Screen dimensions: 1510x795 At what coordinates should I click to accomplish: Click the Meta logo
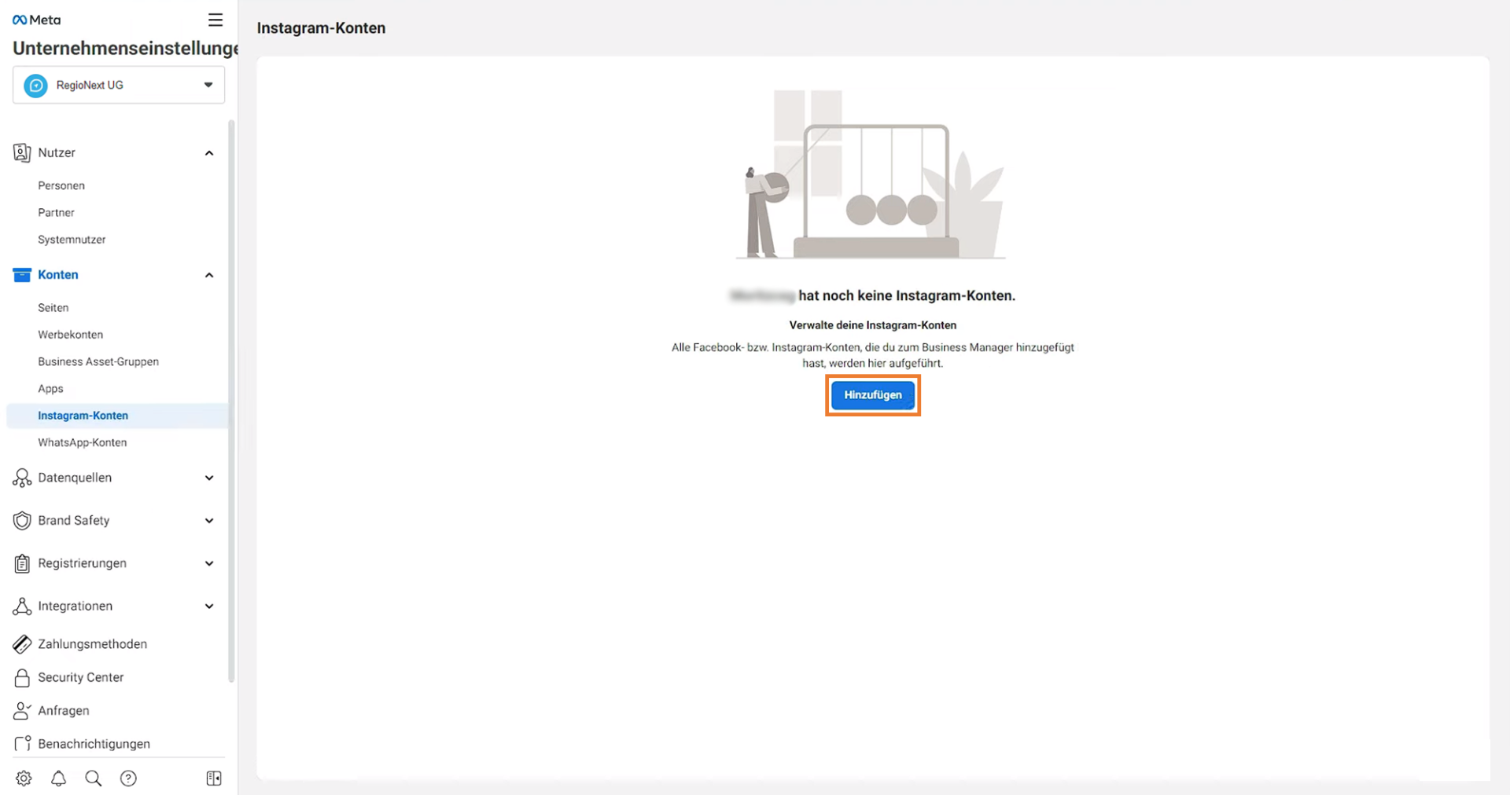(x=37, y=20)
